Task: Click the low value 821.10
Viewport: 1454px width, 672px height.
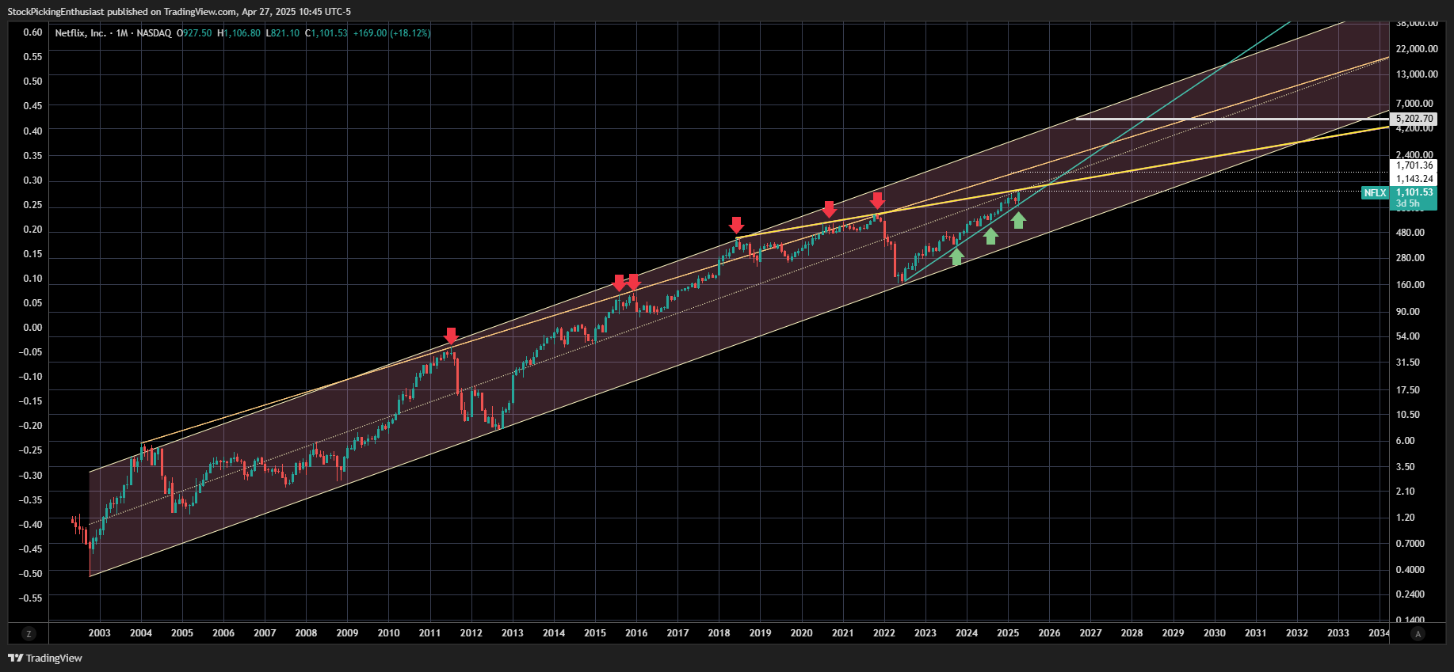Action: coord(285,33)
